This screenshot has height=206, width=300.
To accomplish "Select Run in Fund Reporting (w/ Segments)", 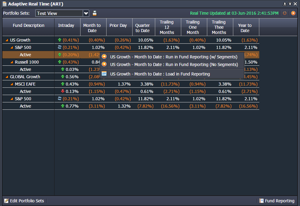I will point(174,57).
